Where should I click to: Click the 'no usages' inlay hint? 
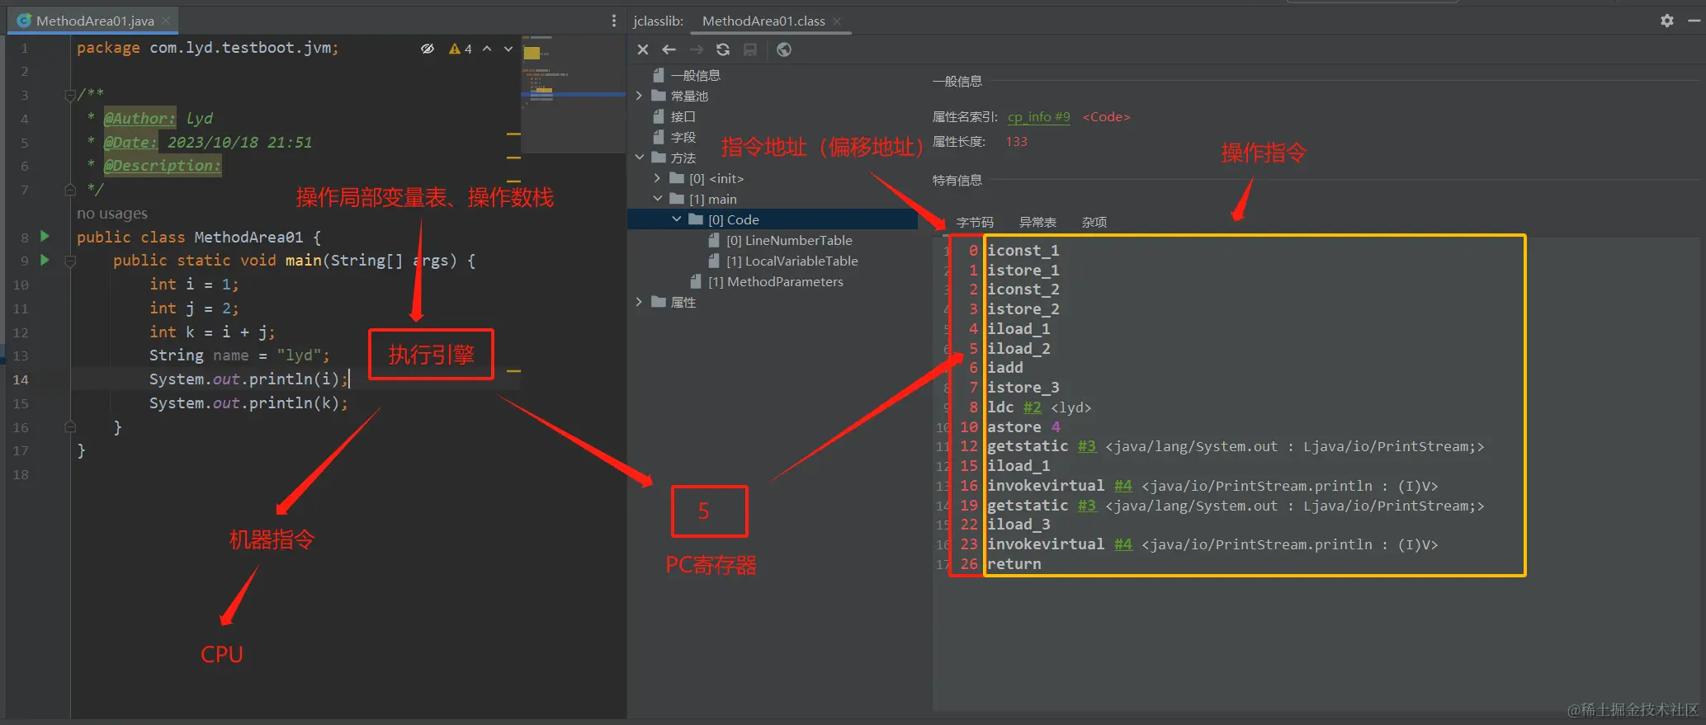[112, 214]
